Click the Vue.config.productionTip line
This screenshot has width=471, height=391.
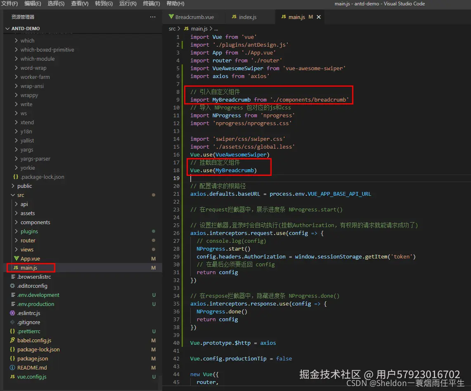click(x=241, y=358)
